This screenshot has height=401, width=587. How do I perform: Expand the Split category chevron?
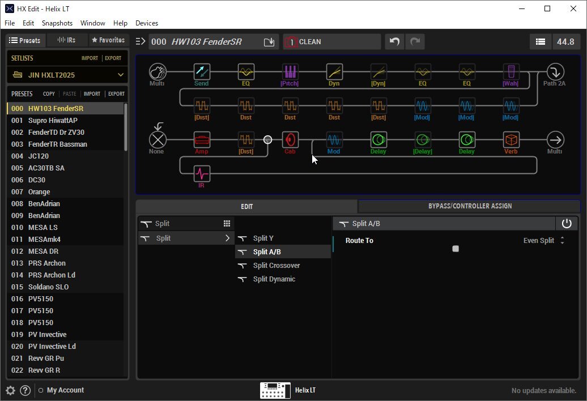pos(227,238)
